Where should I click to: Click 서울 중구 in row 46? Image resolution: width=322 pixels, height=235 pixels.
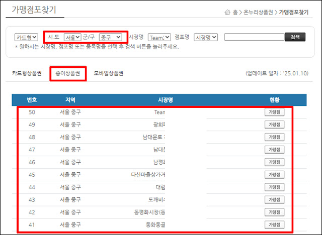point(70,162)
